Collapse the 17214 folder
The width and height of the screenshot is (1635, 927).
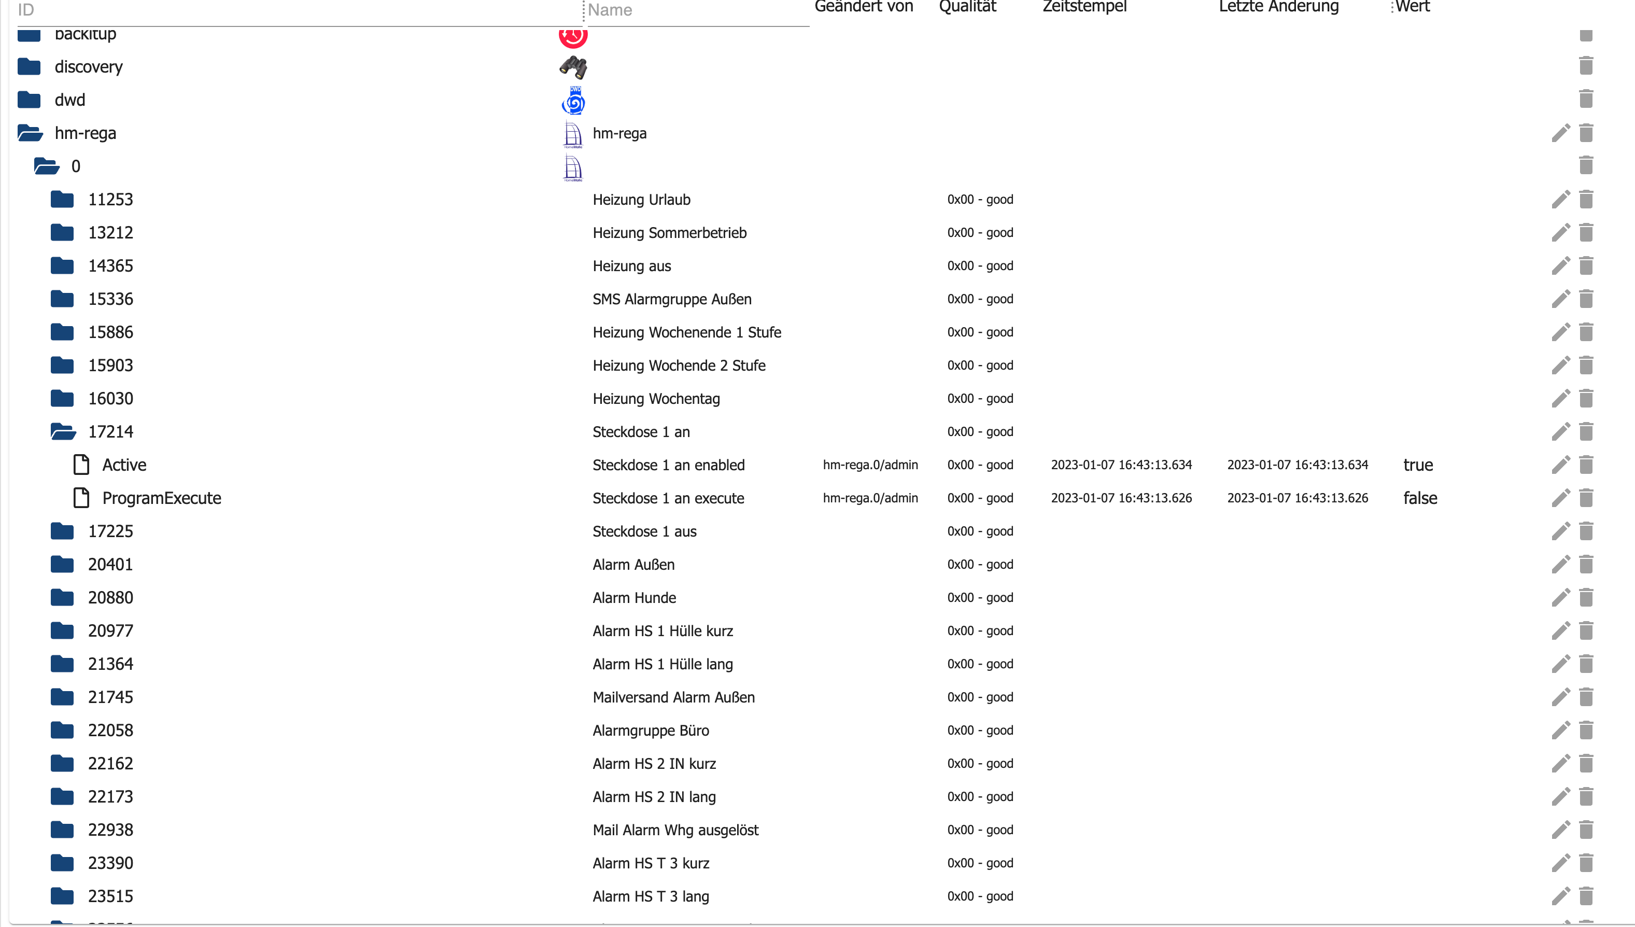(x=63, y=432)
